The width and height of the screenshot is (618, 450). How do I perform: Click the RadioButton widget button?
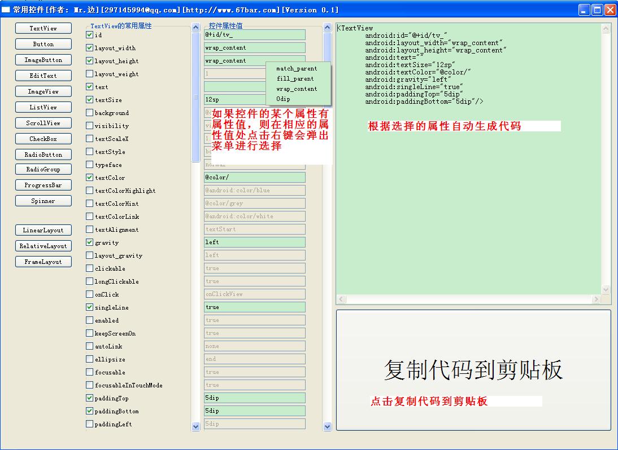43,155
